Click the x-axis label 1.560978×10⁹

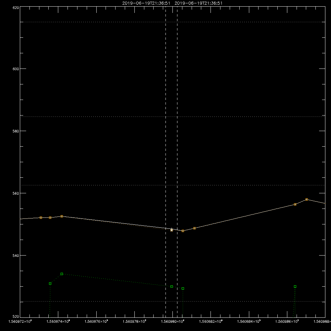[x=134, y=321]
